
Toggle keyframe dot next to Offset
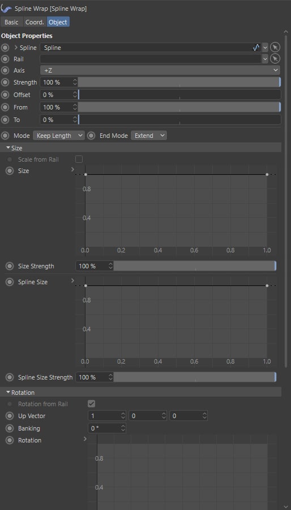coord(5,95)
